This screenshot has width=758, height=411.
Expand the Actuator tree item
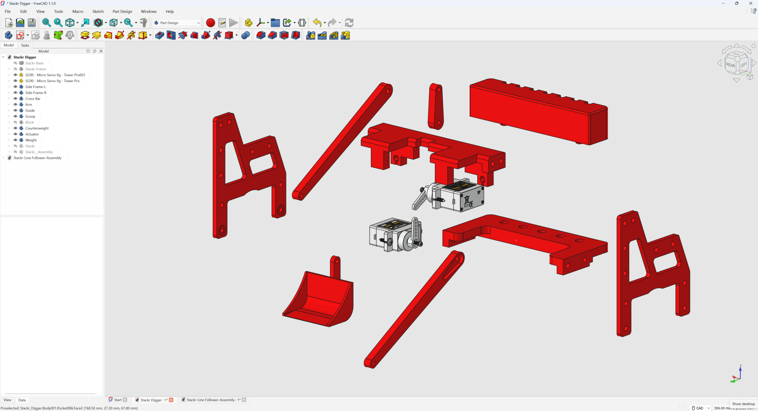tap(9, 134)
